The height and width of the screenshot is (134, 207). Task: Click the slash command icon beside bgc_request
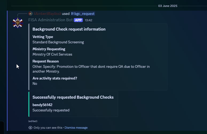coord(72,14)
